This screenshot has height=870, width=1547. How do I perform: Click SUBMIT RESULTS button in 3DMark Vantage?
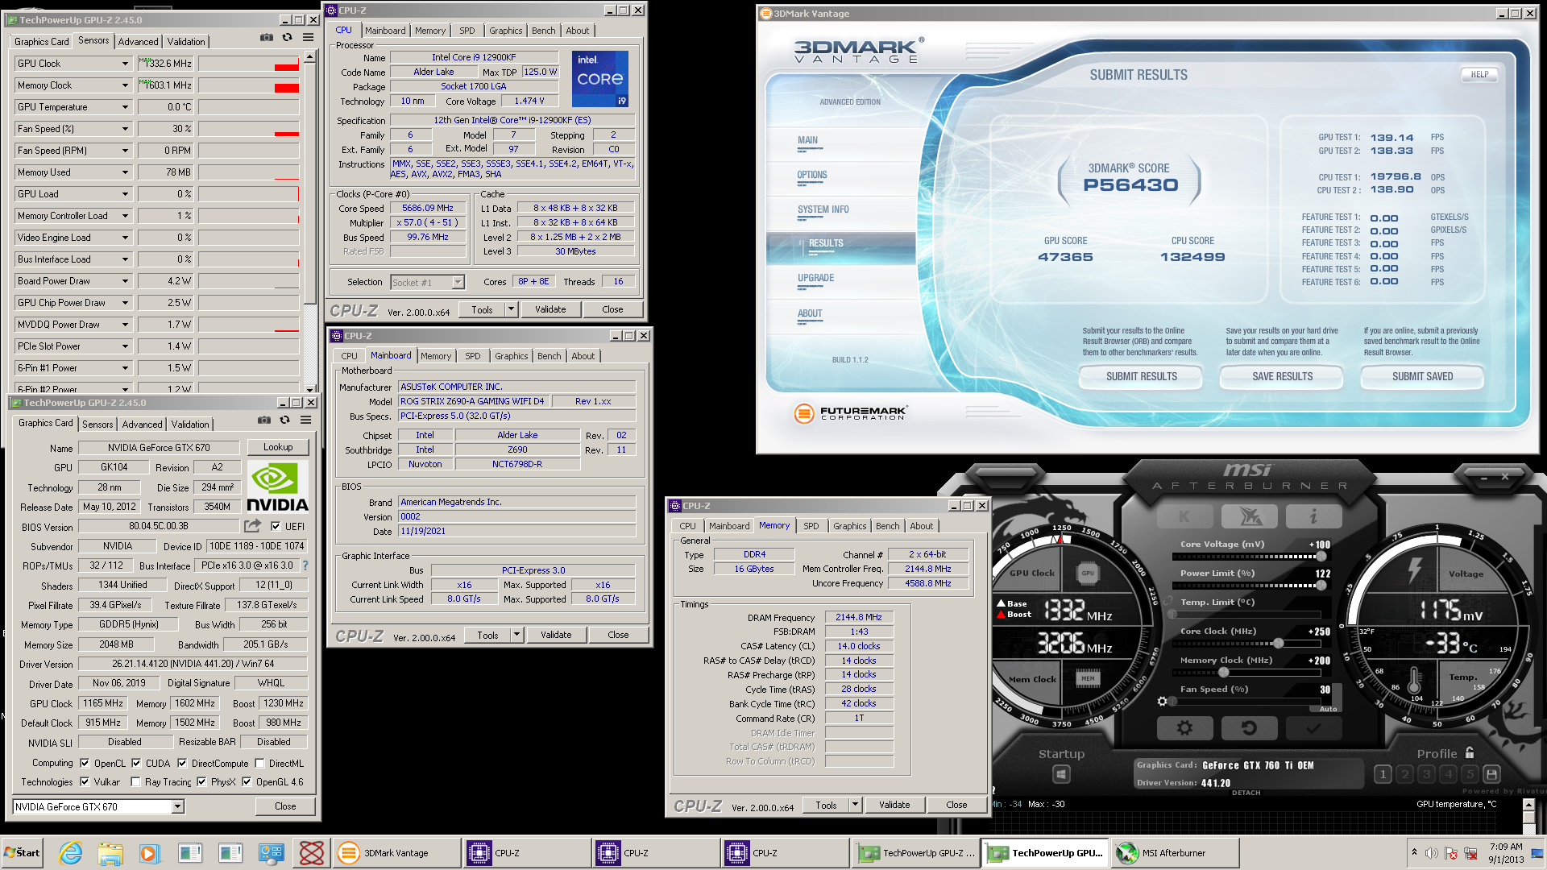point(1141,376)
